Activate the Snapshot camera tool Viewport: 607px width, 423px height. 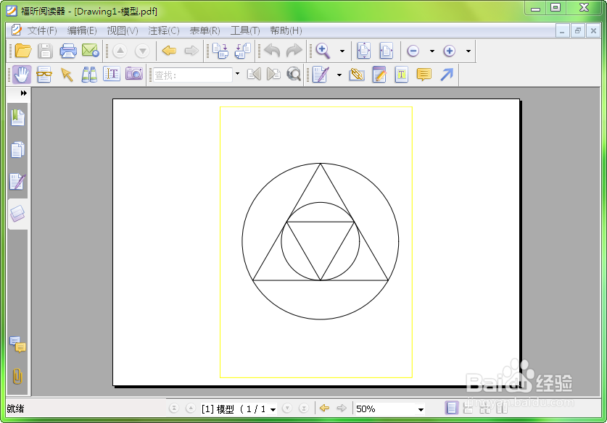134,73
